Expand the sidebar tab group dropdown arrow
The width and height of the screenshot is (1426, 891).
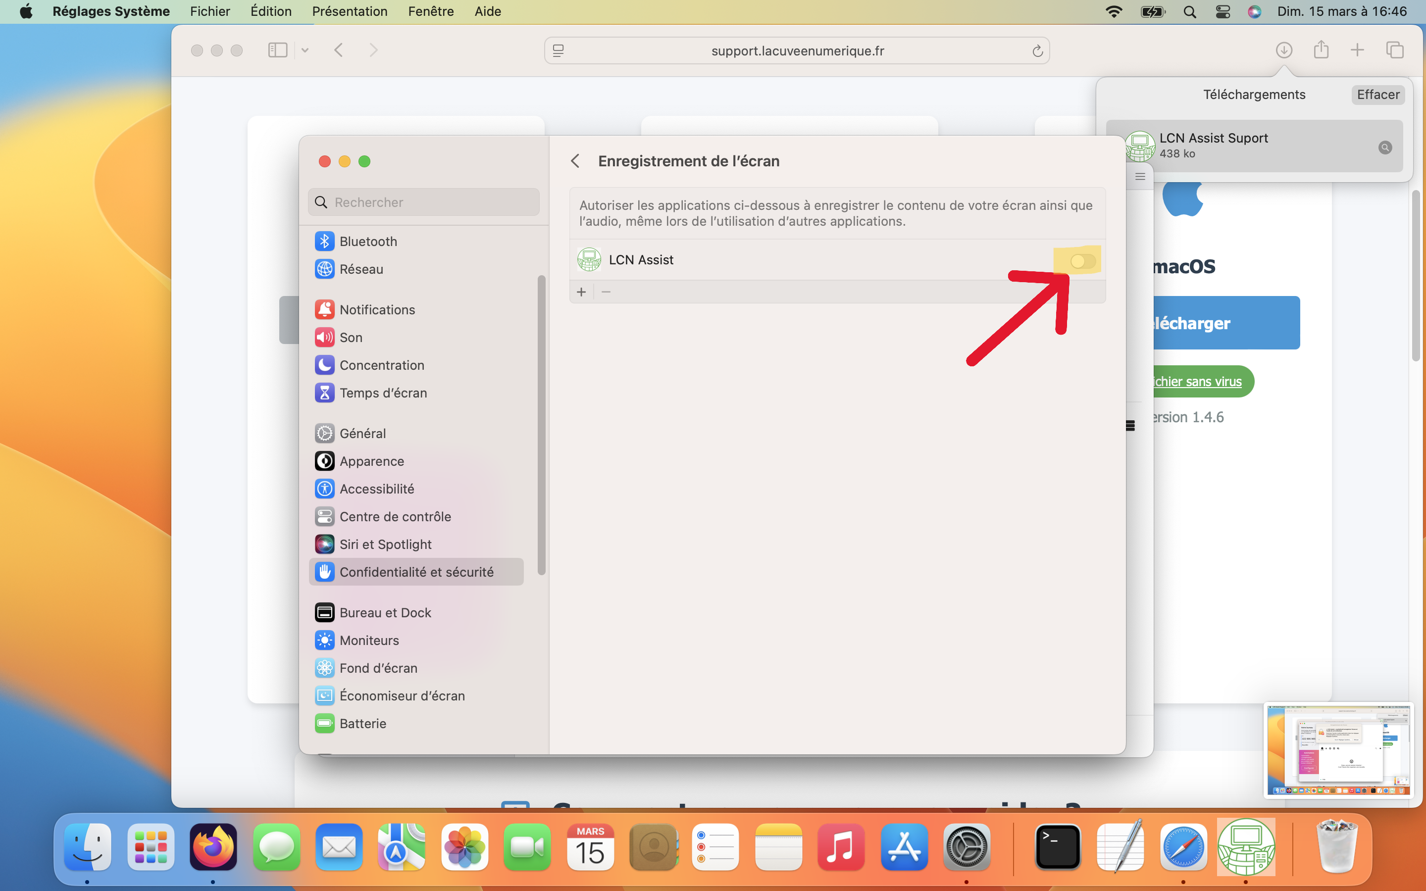[305, 50]
